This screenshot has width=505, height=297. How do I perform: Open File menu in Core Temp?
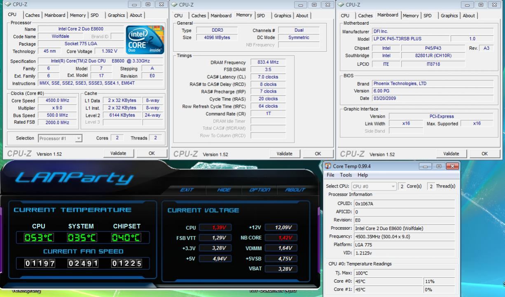(330, 175)
